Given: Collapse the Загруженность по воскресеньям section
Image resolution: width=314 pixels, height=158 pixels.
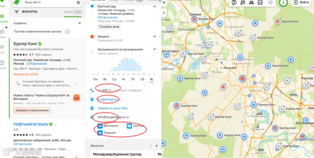Looking at the screenshot, I should pyautogui.click(x=155, y=49).
